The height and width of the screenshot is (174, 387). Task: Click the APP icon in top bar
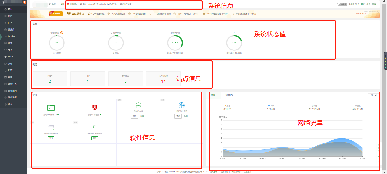pyautogui.click(x=59, y=4)
